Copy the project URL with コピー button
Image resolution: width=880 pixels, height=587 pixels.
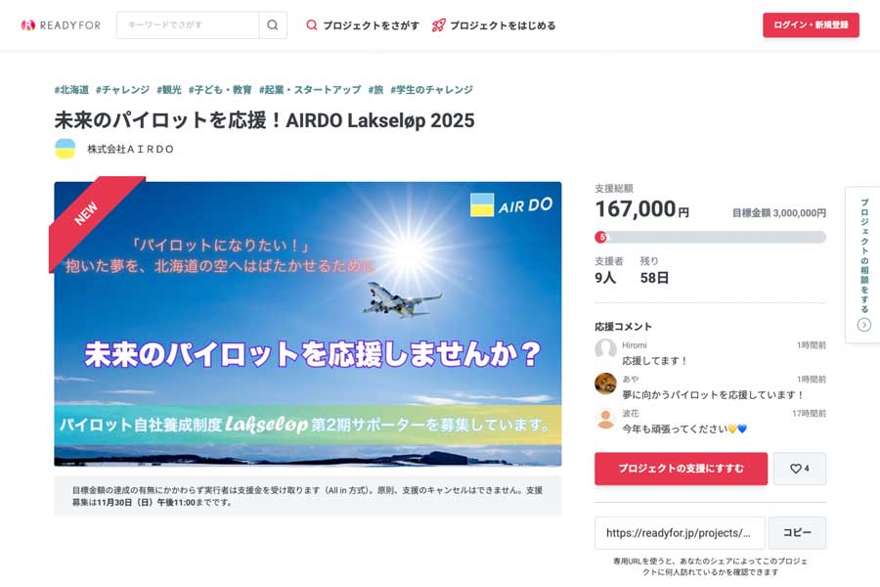[x=797, y=533]
